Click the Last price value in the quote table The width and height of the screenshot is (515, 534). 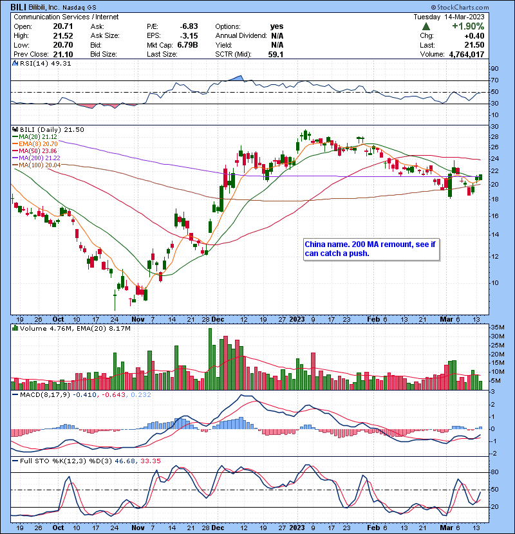[x=474, y=45]
